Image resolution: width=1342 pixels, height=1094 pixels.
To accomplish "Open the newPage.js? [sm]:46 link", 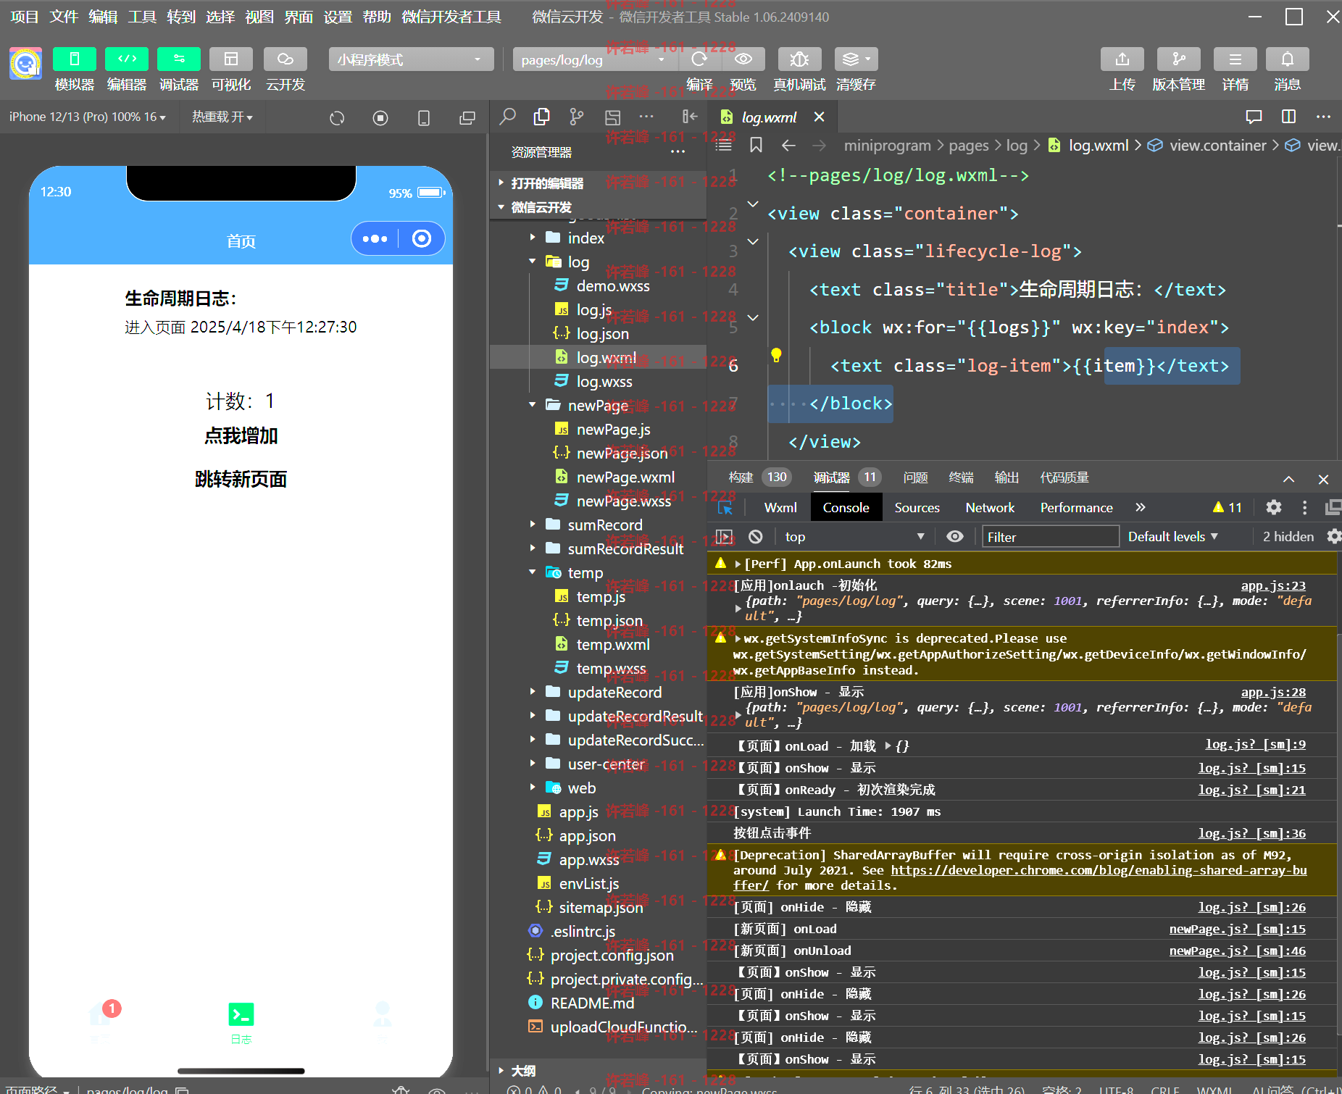I will point(1238,951).
